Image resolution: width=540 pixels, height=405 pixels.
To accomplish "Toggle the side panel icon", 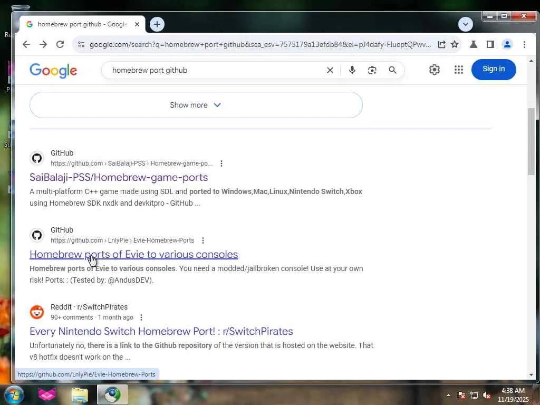I will (490, 44).
